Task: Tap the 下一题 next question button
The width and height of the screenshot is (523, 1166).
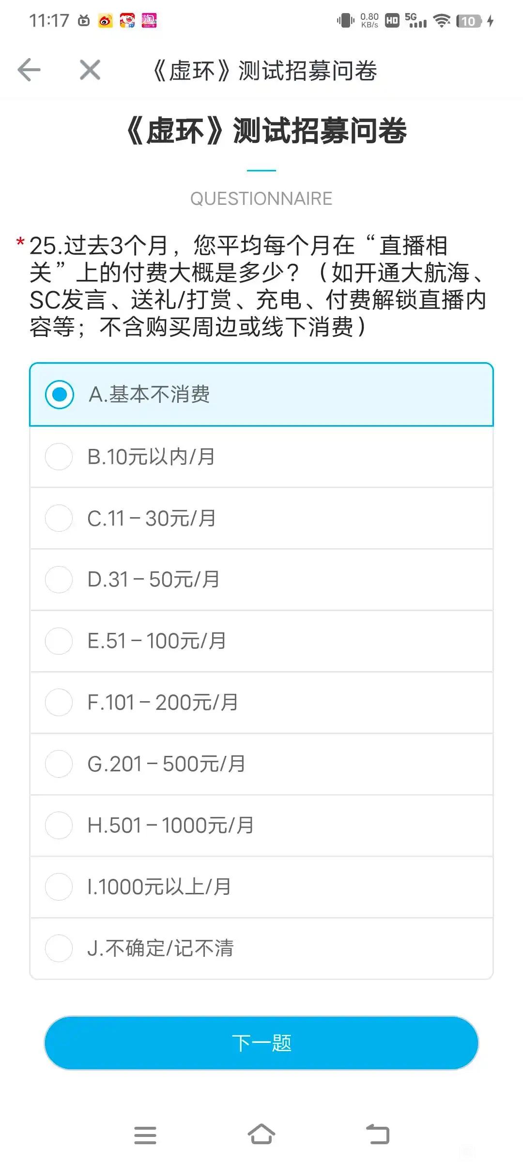Action: pos(261,1043)
